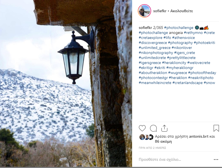Open the sofiefkr username in the caption
Screen dimensions: 222x168
145,28
